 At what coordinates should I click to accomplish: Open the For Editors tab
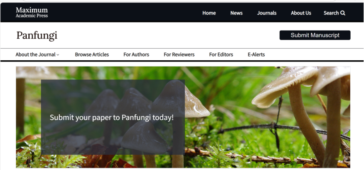click(x=221, y=54)
